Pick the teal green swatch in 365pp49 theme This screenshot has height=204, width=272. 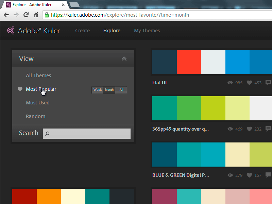pyautogui.click(x=165, y=108)
